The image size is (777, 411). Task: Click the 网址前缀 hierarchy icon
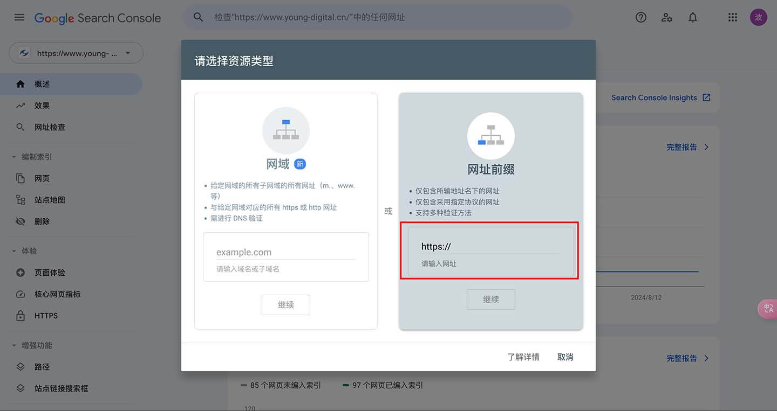tap(491, 136)
